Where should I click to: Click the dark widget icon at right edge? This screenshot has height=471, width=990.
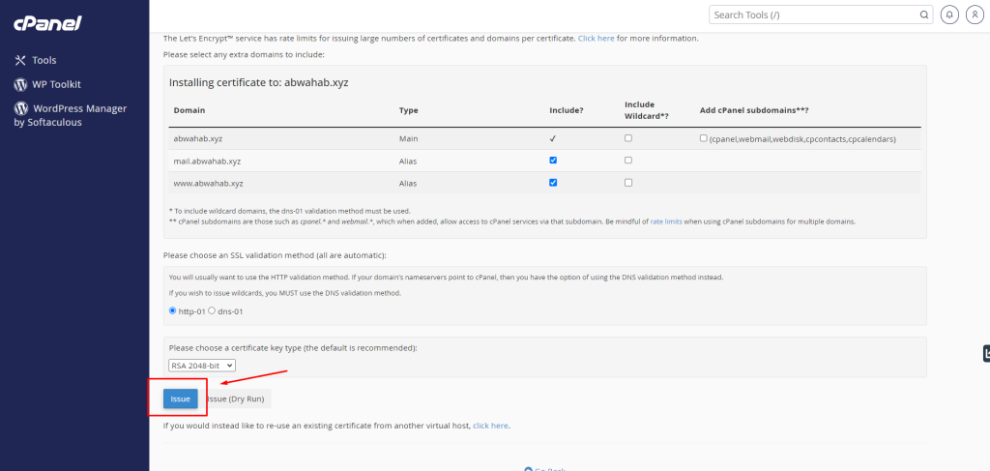985,354
